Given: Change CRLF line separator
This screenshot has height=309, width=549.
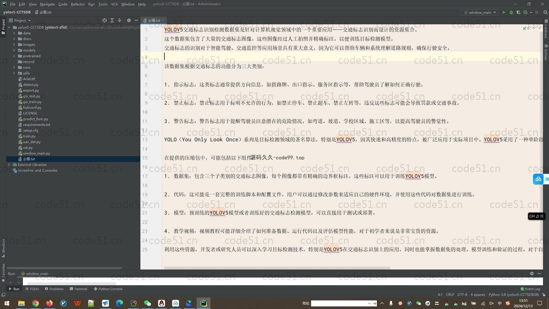Looking at the screenshot, I should [450, 295].
